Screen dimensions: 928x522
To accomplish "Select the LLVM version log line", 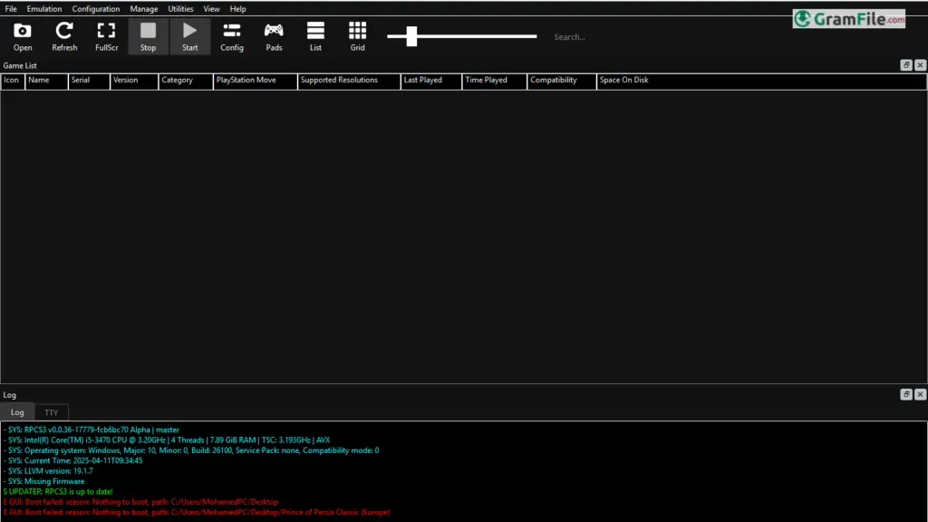I will pyautogui.click(x=48, y=471).
